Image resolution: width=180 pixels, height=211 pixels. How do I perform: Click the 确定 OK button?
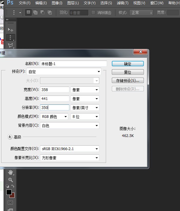point(128,64)
